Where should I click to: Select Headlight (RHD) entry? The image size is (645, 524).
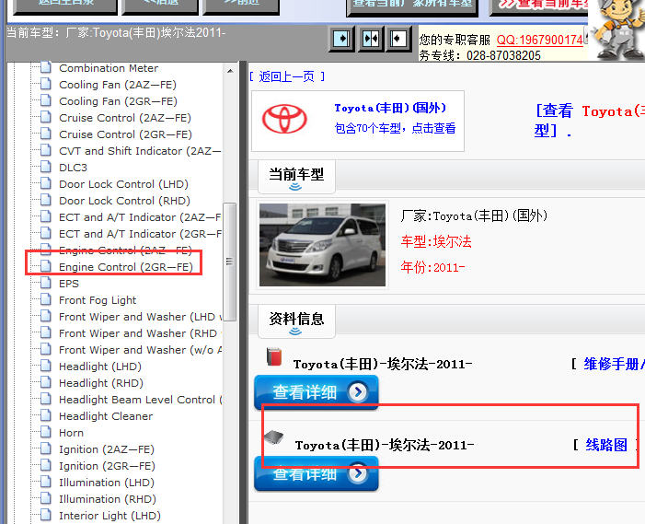[101, 383]
